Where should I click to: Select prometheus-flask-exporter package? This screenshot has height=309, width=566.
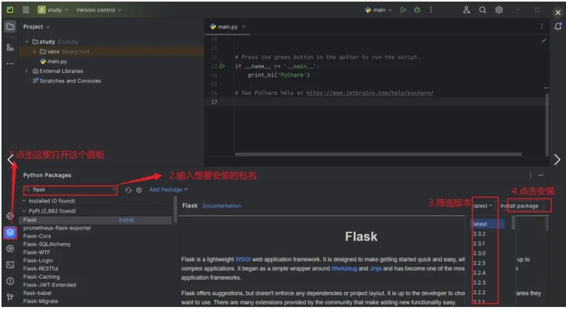pos(57,228)
